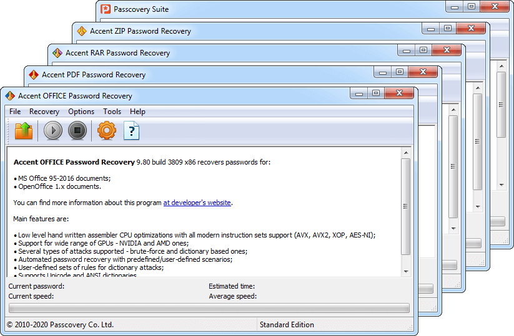Close the Accent PDF Password Recovery window
Screen dimensions: 514x336
point(423,72)
